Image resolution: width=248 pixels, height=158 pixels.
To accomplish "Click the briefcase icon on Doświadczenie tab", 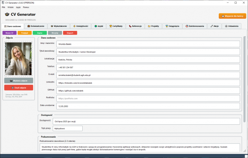I will (29, 26).
